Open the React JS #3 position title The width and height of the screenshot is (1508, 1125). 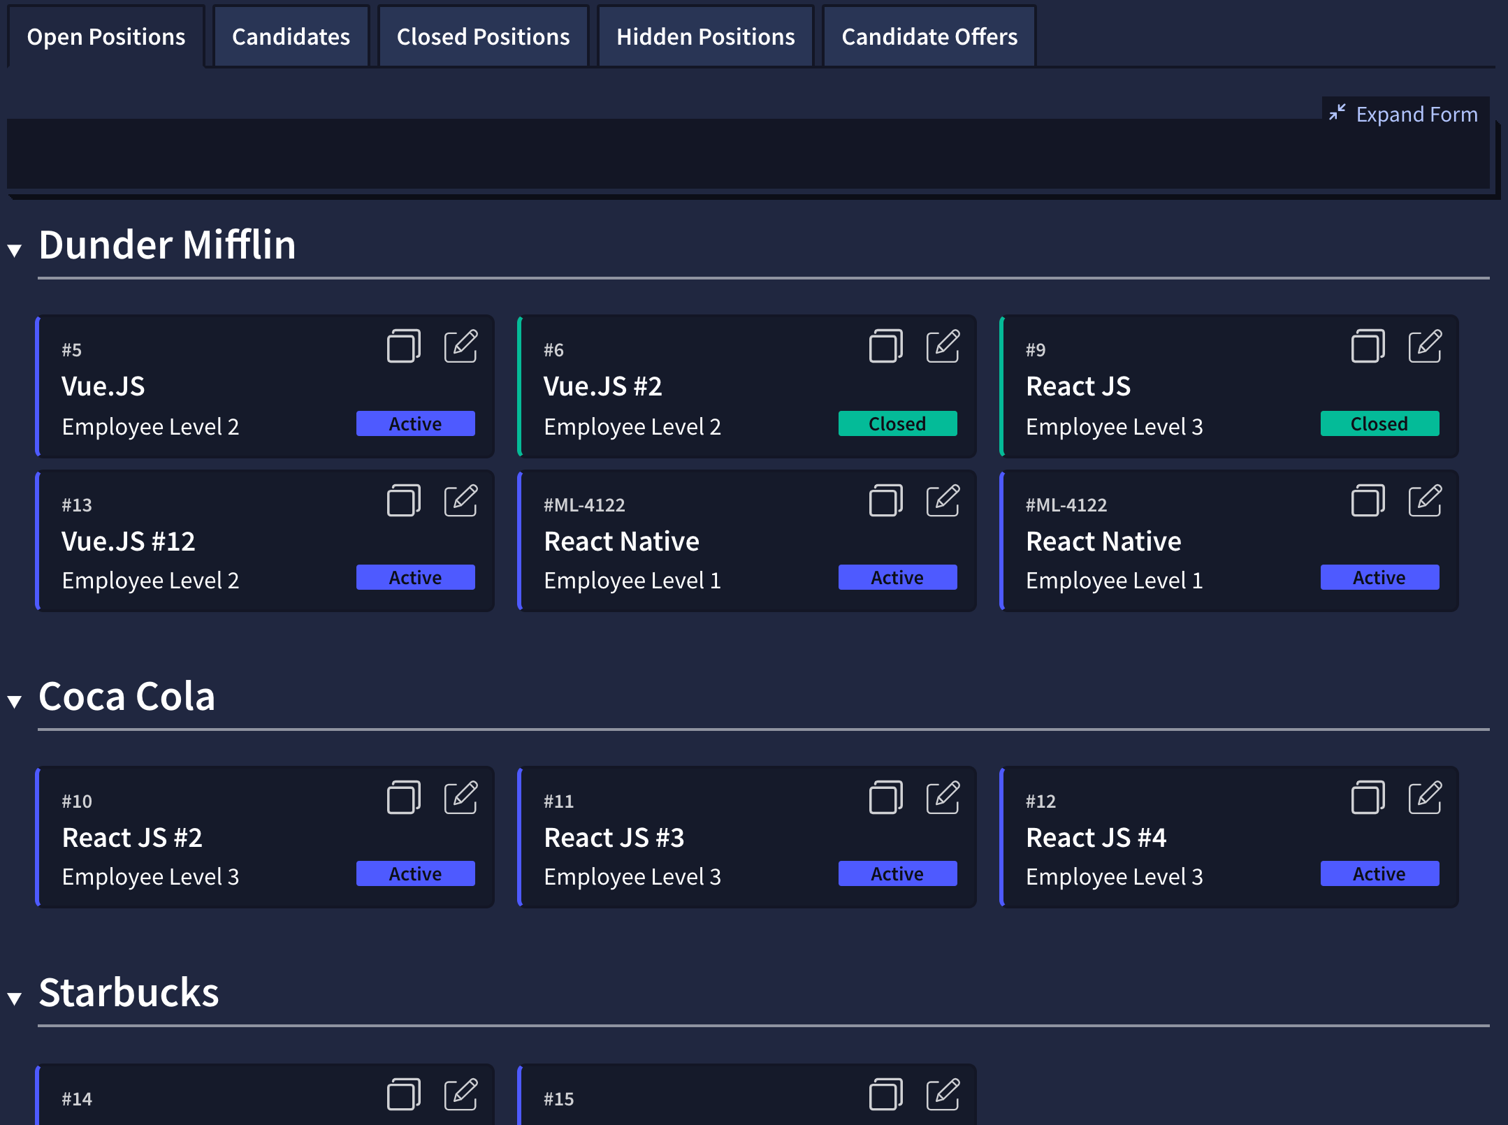click(614, 838)
